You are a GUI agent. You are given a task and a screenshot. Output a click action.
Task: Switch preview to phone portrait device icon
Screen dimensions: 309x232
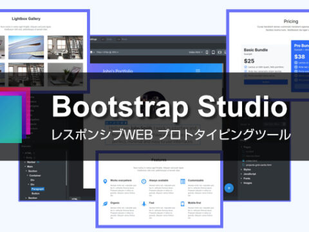tap(207, 52)
